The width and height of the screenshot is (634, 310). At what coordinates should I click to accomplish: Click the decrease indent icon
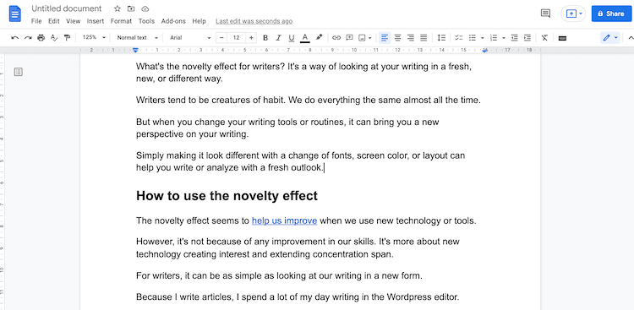(514, 37)
